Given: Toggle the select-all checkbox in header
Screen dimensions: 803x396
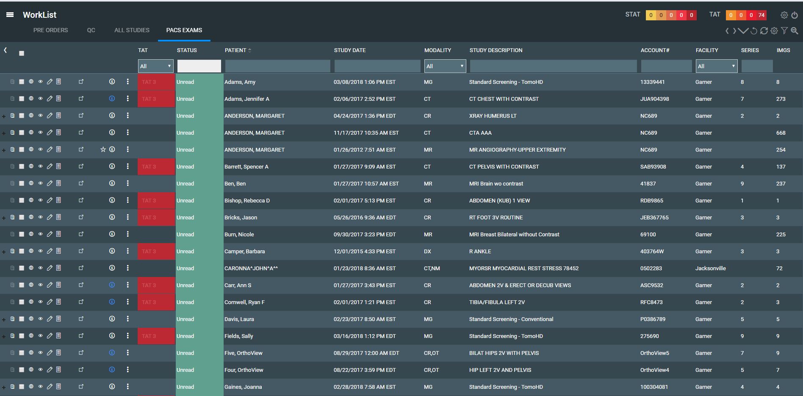Looking at the screenshot, I should click(x=22, y=53).
